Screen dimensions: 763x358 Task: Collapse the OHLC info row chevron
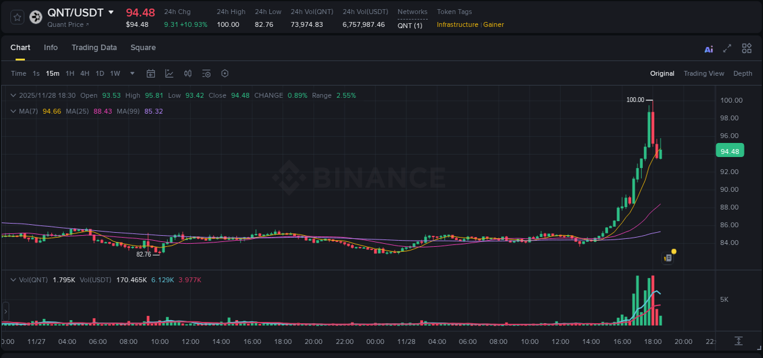pos(13,95)
